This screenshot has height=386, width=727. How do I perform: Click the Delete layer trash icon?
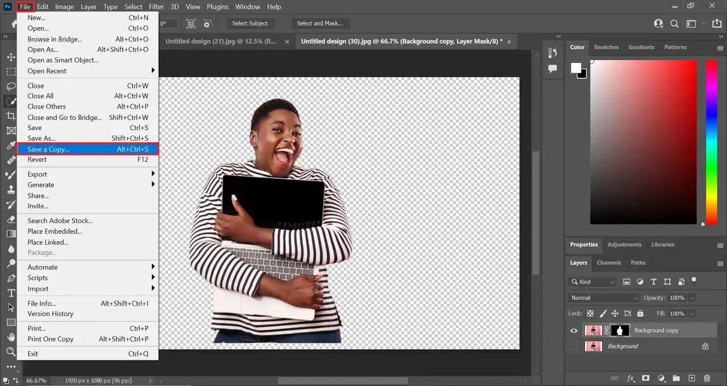(x=707, y=378)
